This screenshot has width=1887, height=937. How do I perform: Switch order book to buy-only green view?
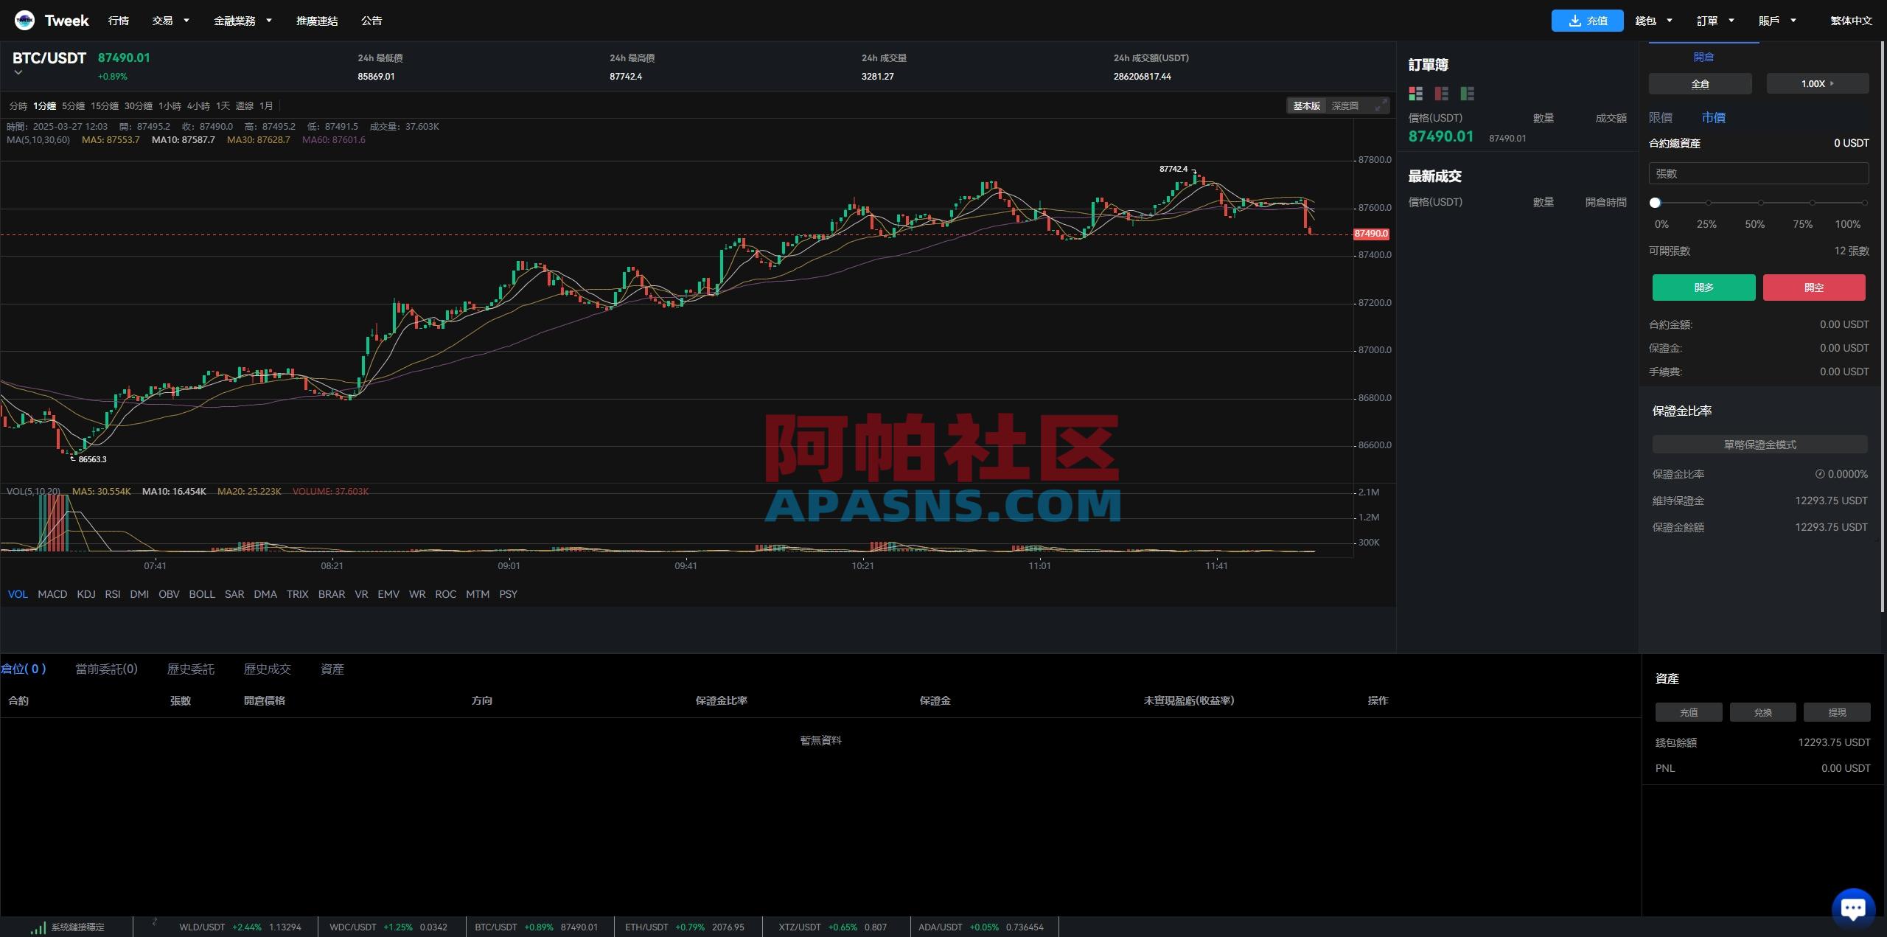[1467, 94]
